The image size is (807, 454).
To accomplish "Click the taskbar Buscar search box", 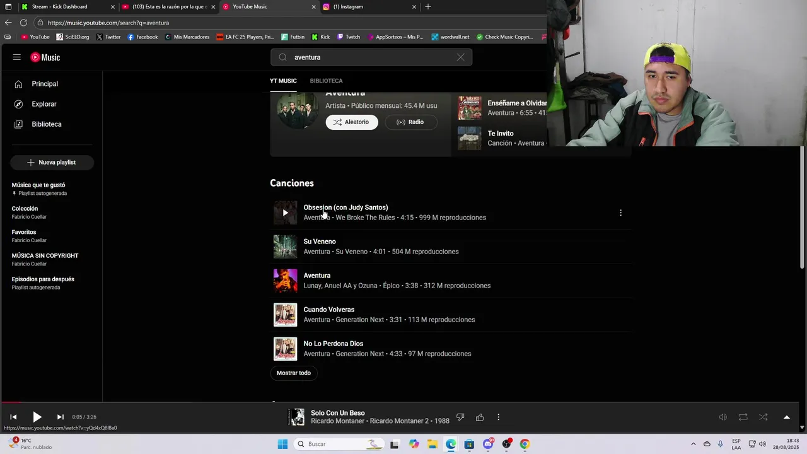I will coord(339,444).
